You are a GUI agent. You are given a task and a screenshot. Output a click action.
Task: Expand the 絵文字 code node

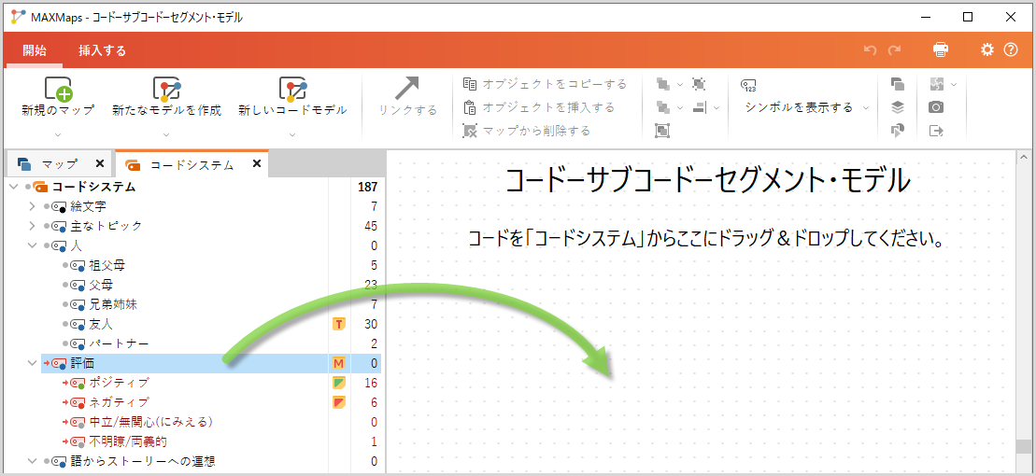[32, 206]
